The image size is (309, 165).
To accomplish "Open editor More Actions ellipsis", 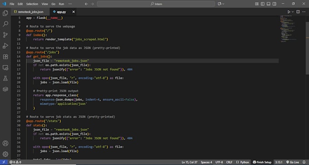I will (x=304, y=12).
